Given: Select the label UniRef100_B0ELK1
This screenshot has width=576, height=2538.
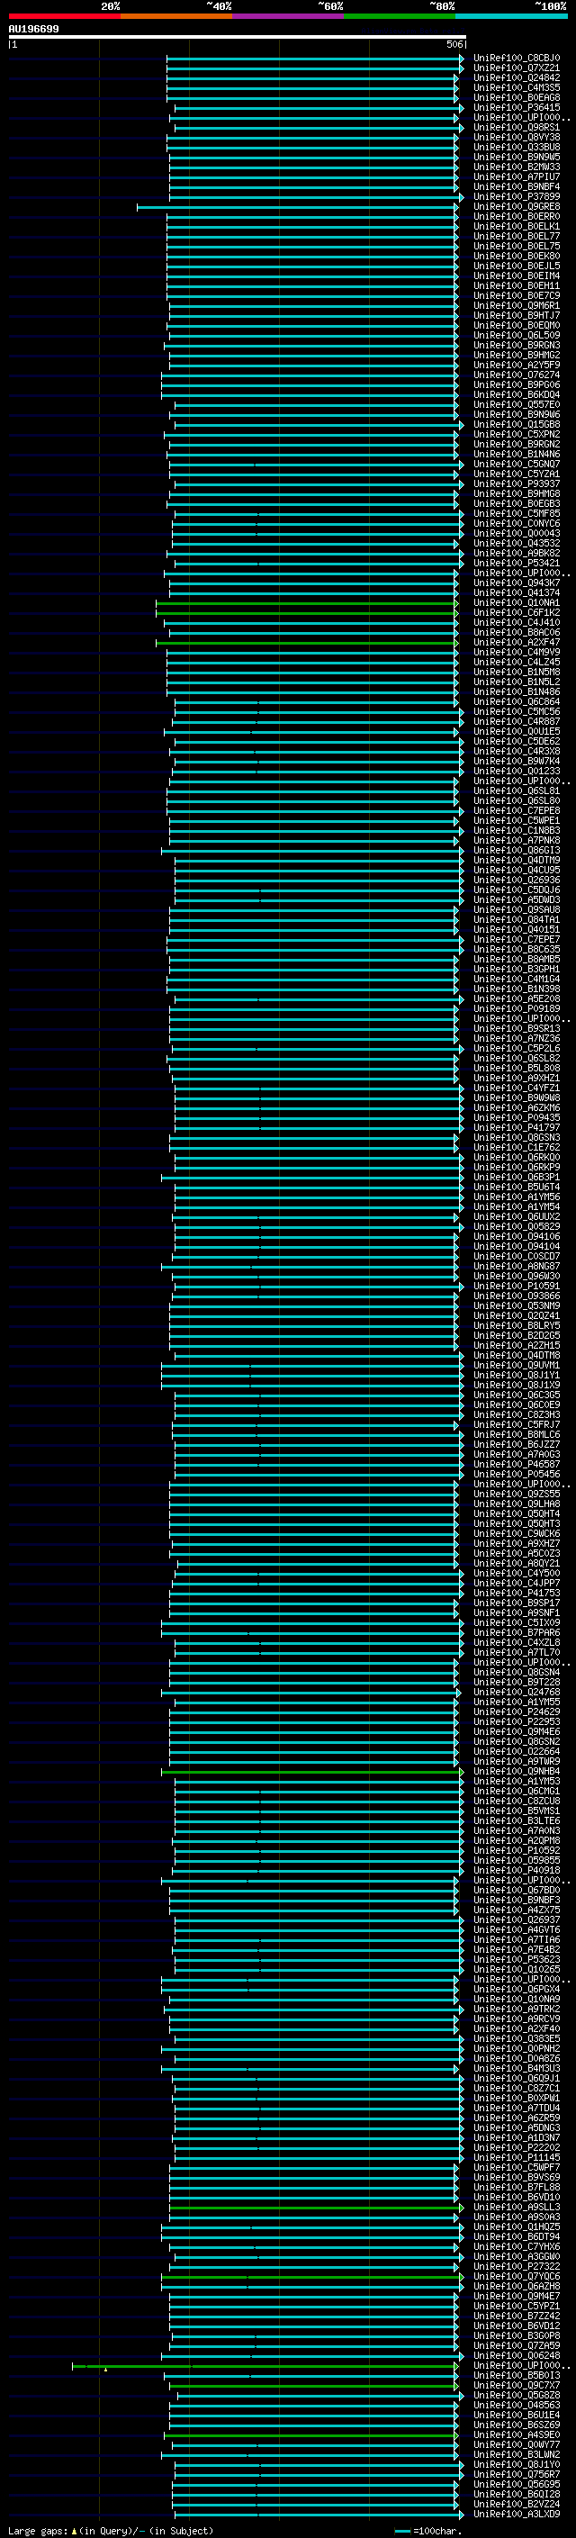Looking at the screenshot, I should coord(516,227).
